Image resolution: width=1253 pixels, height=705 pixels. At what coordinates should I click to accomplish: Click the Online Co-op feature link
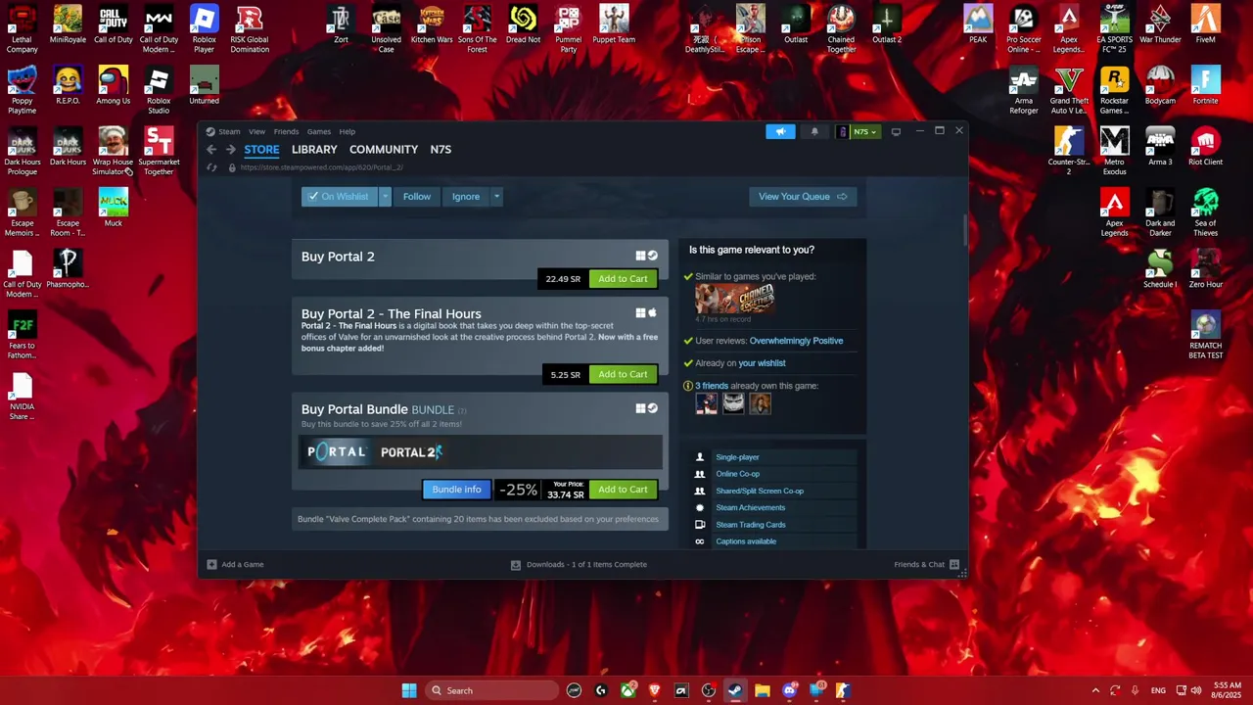(x=737, y=474)
